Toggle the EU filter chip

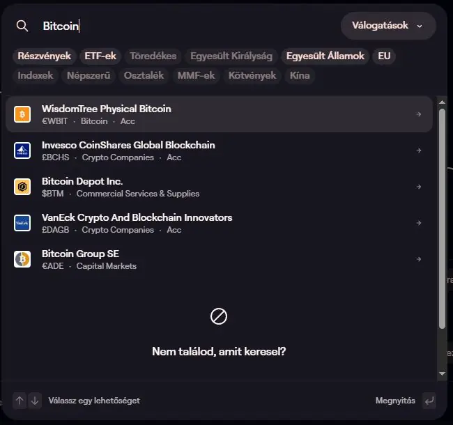pos(384,56)
